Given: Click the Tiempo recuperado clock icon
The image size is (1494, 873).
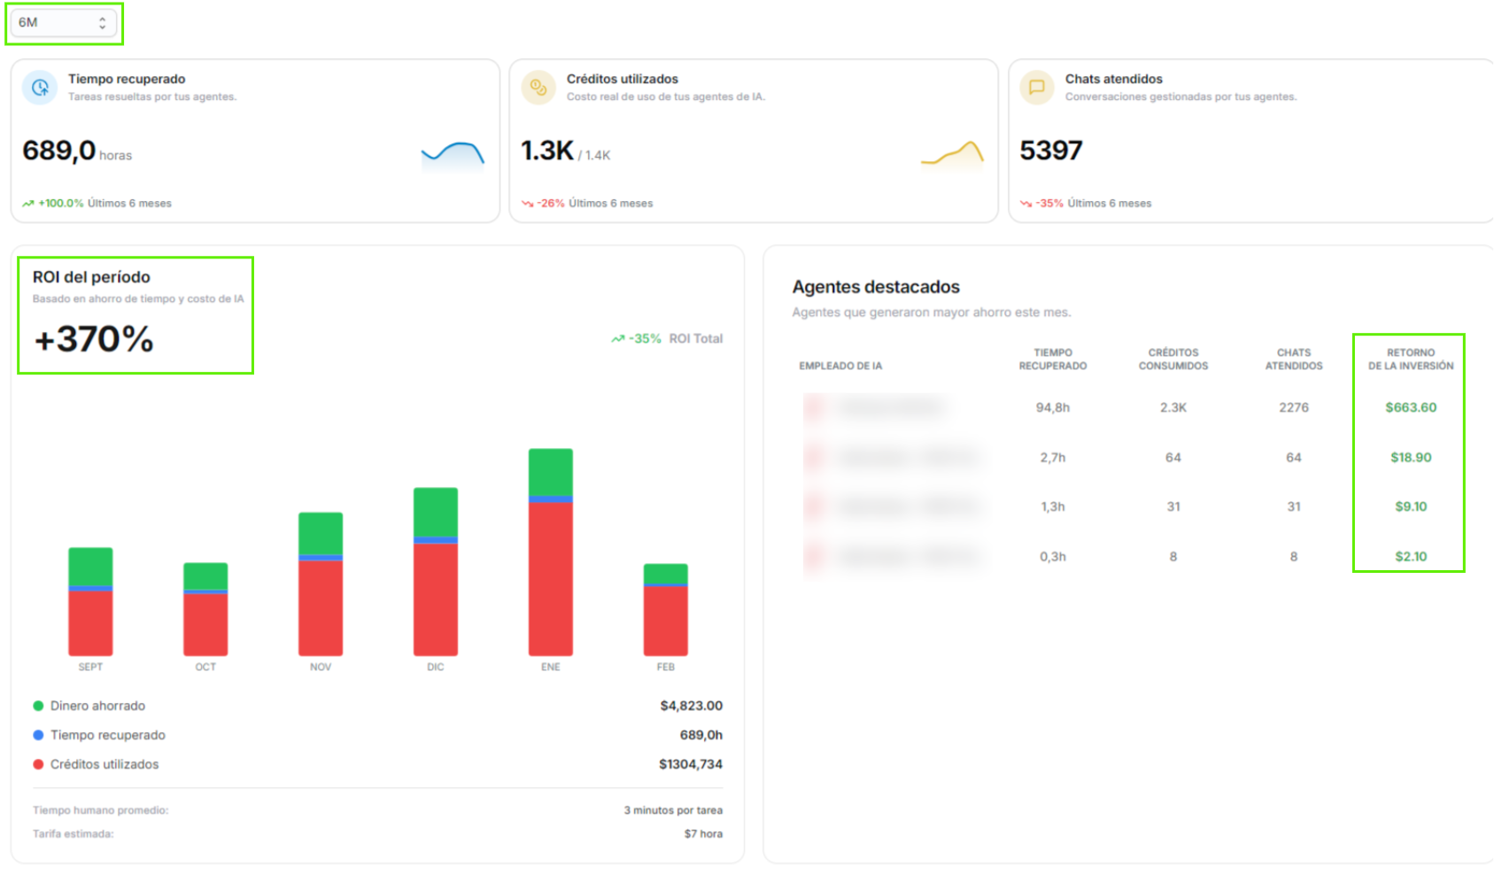Looking at the screenshot, I should (40, 88).
